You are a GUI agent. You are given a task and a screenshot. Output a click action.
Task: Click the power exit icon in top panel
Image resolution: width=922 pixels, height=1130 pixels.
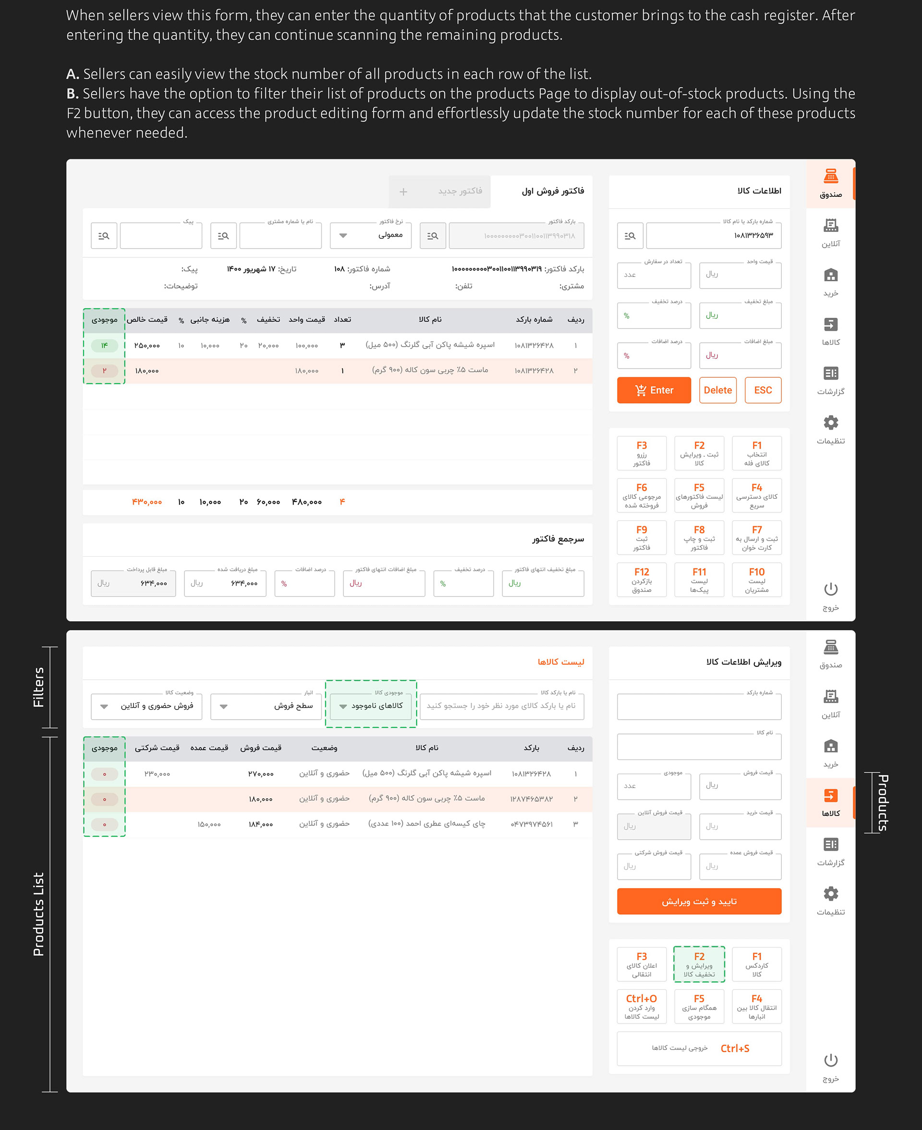pyautogui.click(x=830, y=589)
